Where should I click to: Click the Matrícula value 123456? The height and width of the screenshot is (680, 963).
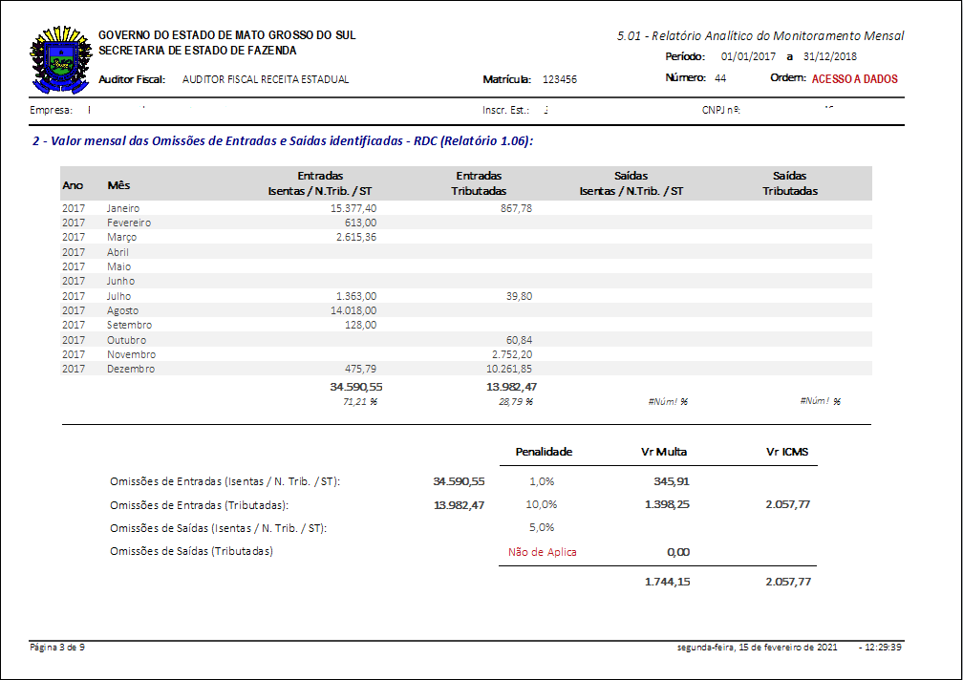click(559, 80)
